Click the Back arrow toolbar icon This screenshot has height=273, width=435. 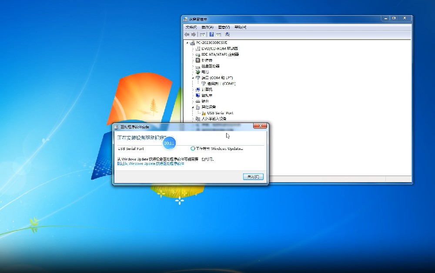tap(187, 34)
